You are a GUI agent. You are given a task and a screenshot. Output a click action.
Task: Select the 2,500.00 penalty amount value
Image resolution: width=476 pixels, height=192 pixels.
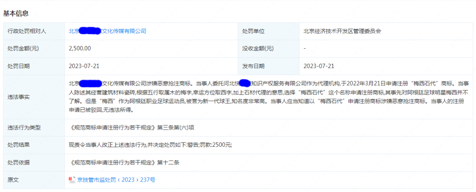click(x=80, y=48)
